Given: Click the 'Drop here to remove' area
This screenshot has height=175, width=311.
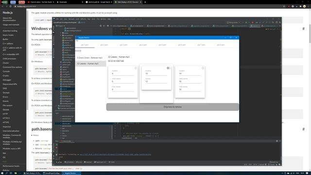Looking at the screenshot, I should tap(173, 107).
